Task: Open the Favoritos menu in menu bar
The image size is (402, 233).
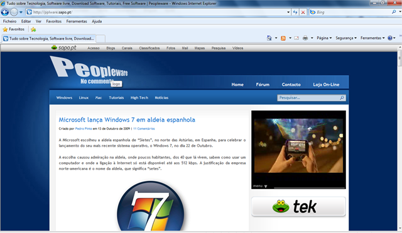Action: 54,21
